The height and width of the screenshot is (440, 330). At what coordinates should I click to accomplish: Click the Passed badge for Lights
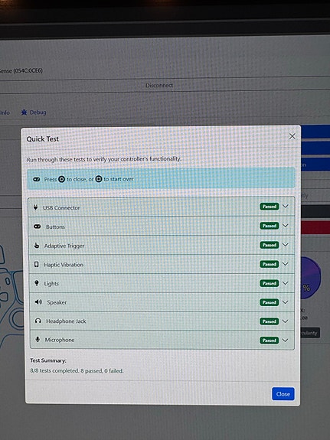point(269,283)
